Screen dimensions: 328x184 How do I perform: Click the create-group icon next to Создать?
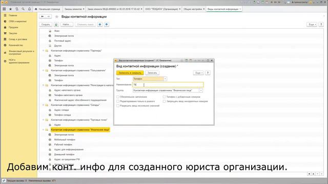(56, 25)
